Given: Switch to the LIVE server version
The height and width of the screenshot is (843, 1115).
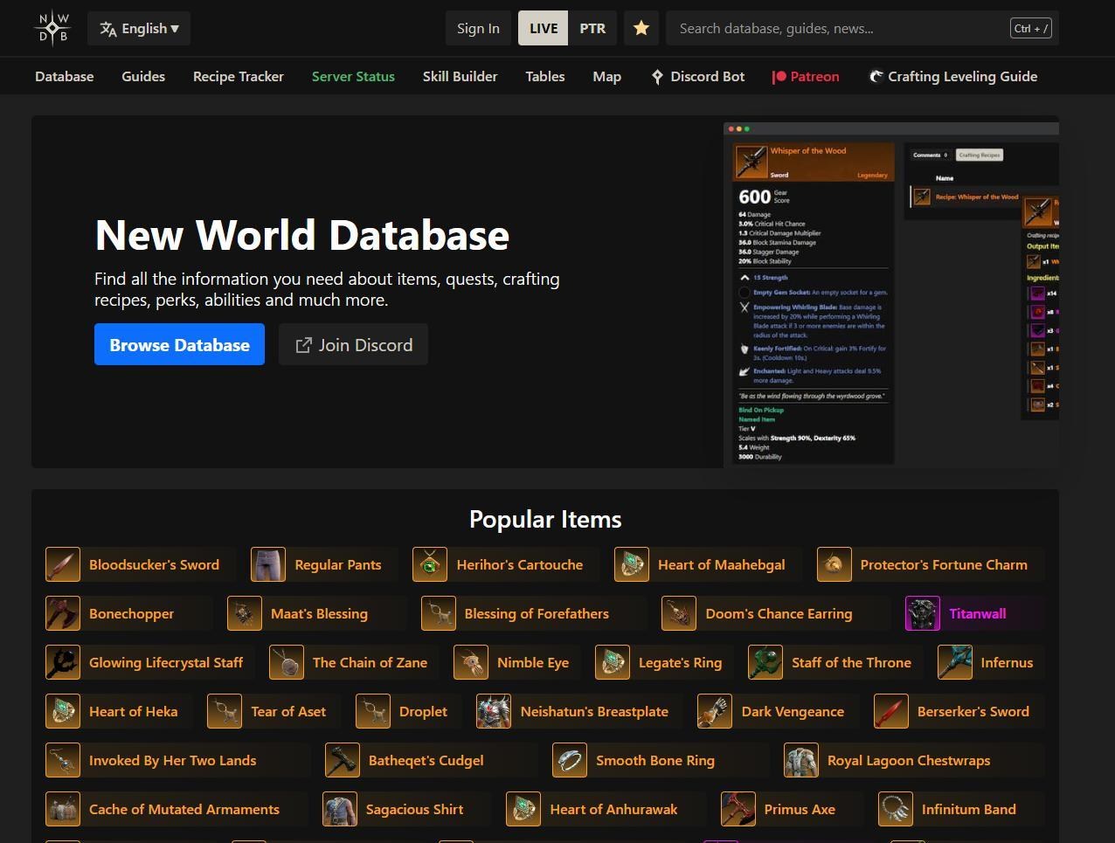Looking at the screenshot, I should 543,28.
